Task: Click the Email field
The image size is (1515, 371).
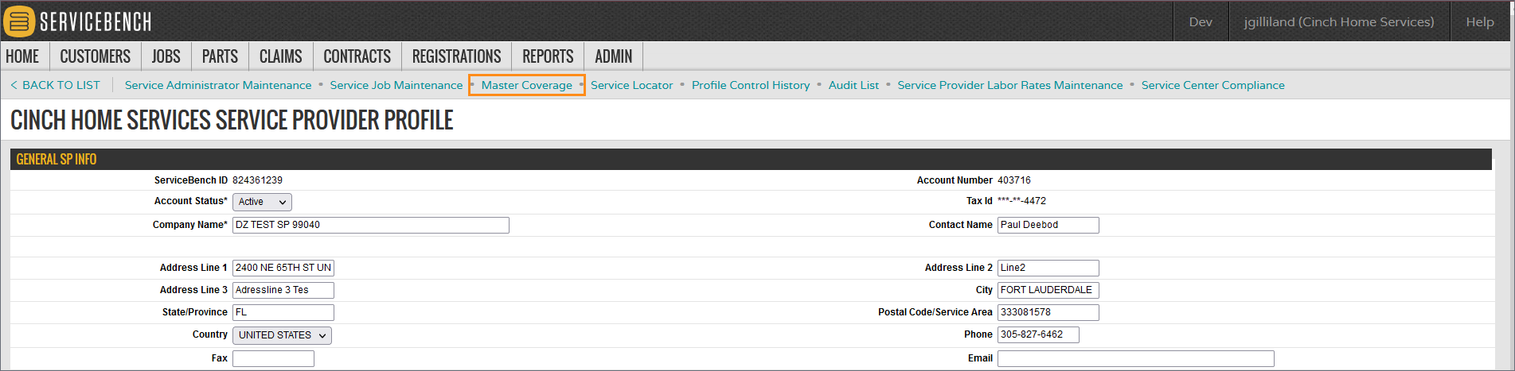Action: point(1136,358)
